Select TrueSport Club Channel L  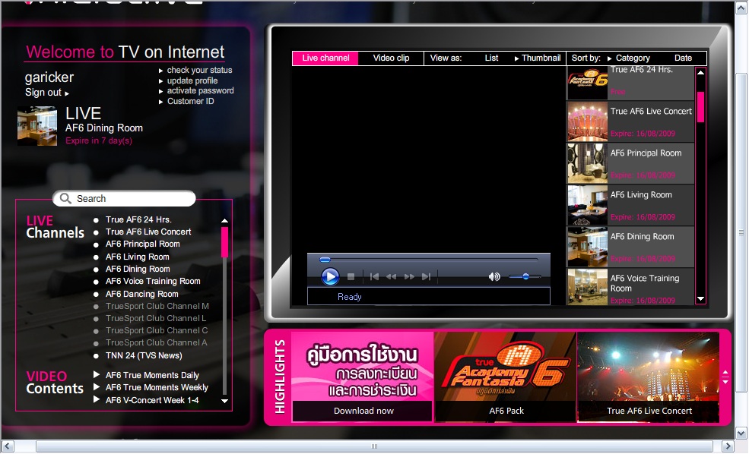point(156,319)
